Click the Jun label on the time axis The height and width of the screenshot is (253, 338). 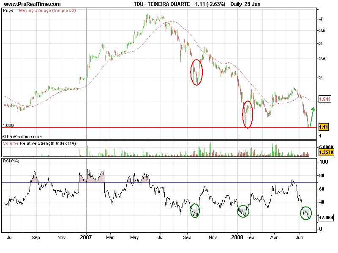coord(300,237)
